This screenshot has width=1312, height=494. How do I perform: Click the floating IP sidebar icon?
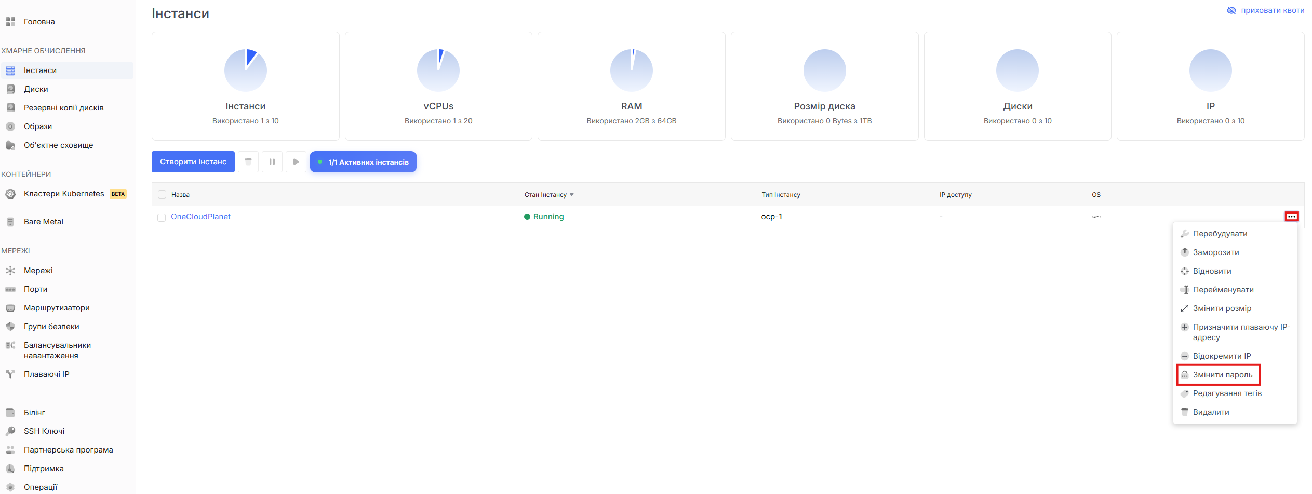(10, 374)
